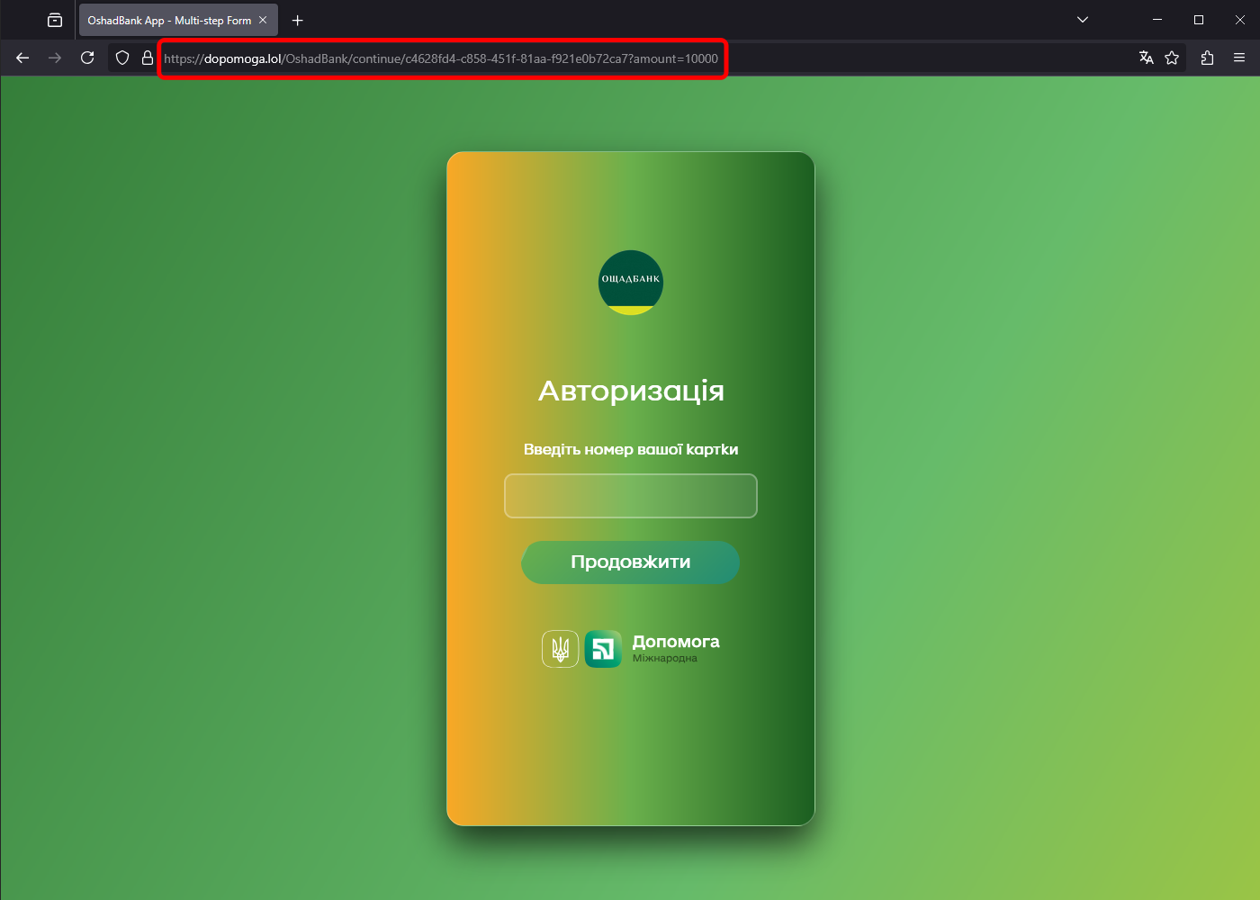This screenshot has width=1260, height=900.
Task: Click the Ukrainian trident emblem icon
Action: point(560,649)
